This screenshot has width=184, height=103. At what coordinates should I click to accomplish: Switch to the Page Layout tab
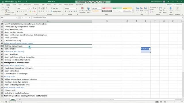click(x=28, y=5)
